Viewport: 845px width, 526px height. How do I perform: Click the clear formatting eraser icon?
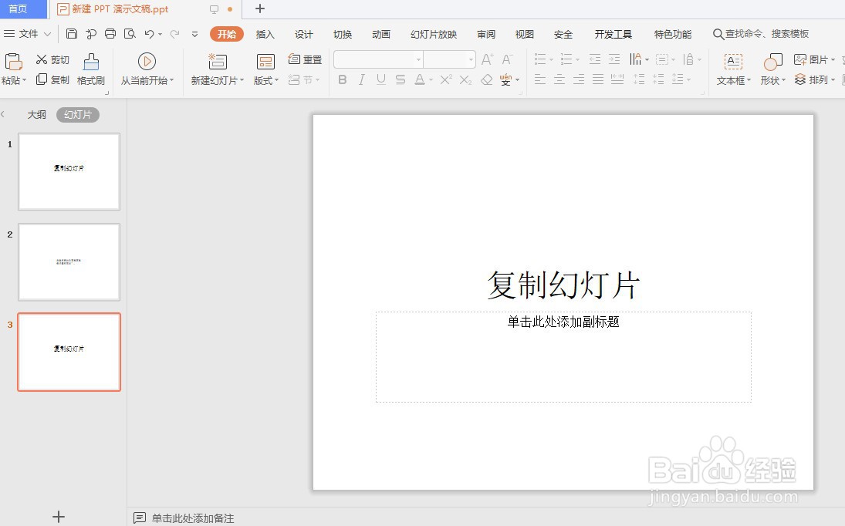[487, 79]
